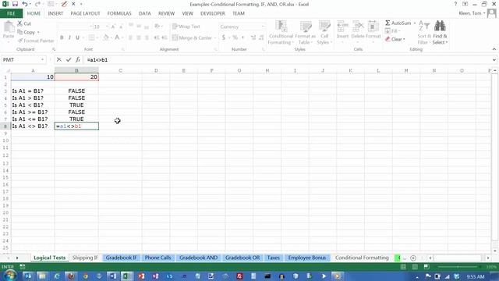This screenshot has height=281, width=499.
Task: Open Internet Explorer from the taskbar
Action: pos(57,276)
